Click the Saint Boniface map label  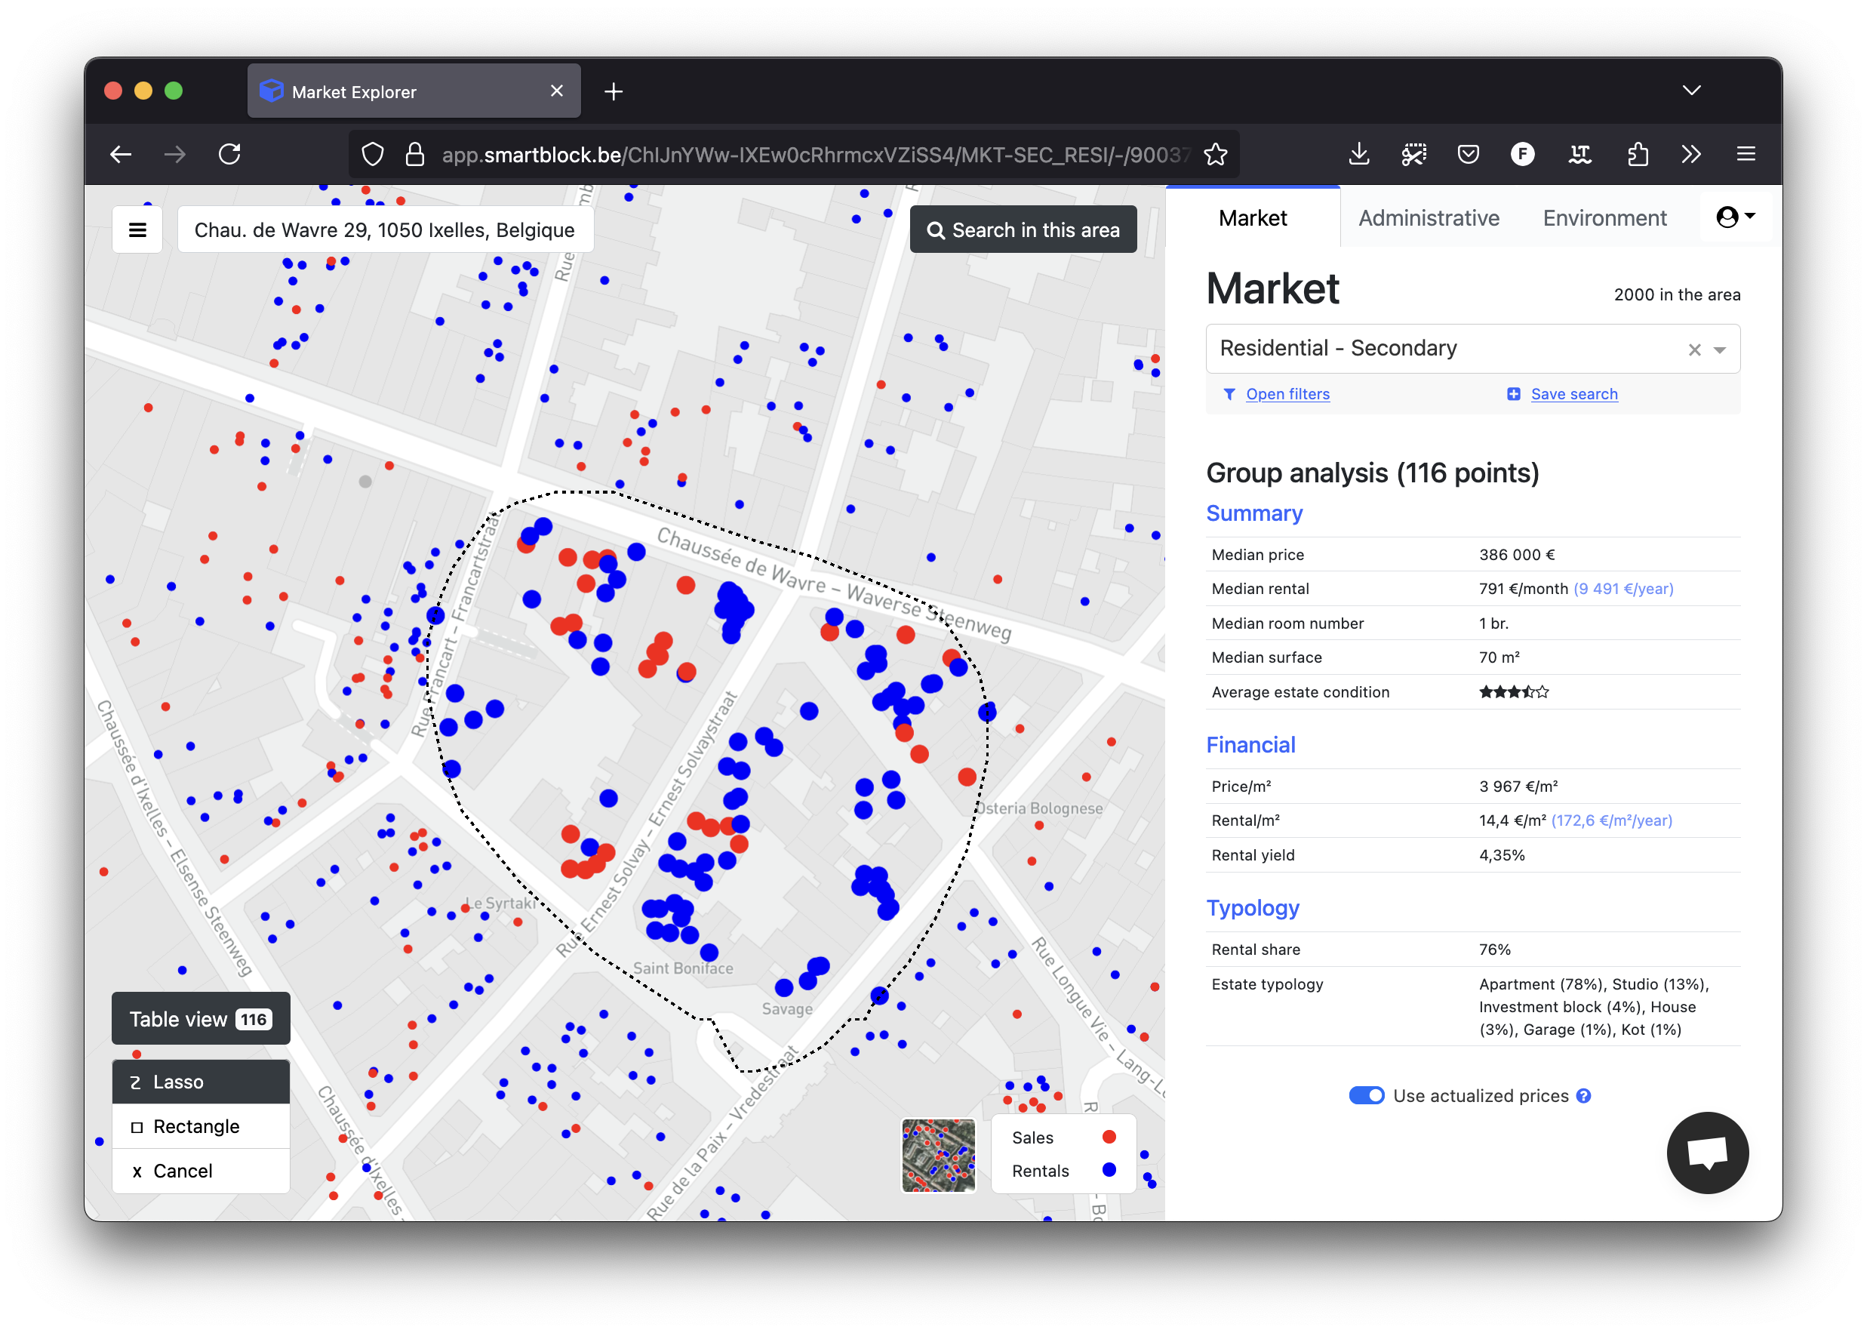[x=683, y=968]
